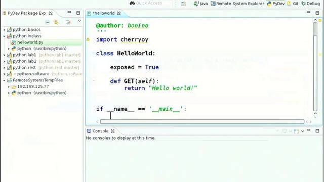Click the editor horizontal scrollbar
Viewport: 324px width, 182px height.
coord(202,122)
